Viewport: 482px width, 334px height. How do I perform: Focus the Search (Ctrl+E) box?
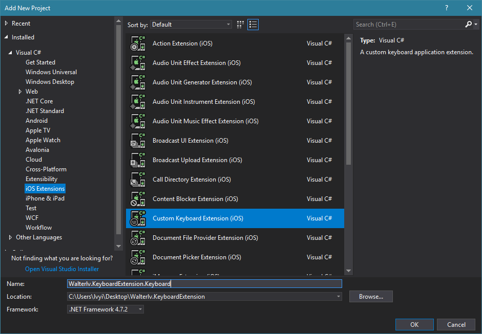(409, 24)
